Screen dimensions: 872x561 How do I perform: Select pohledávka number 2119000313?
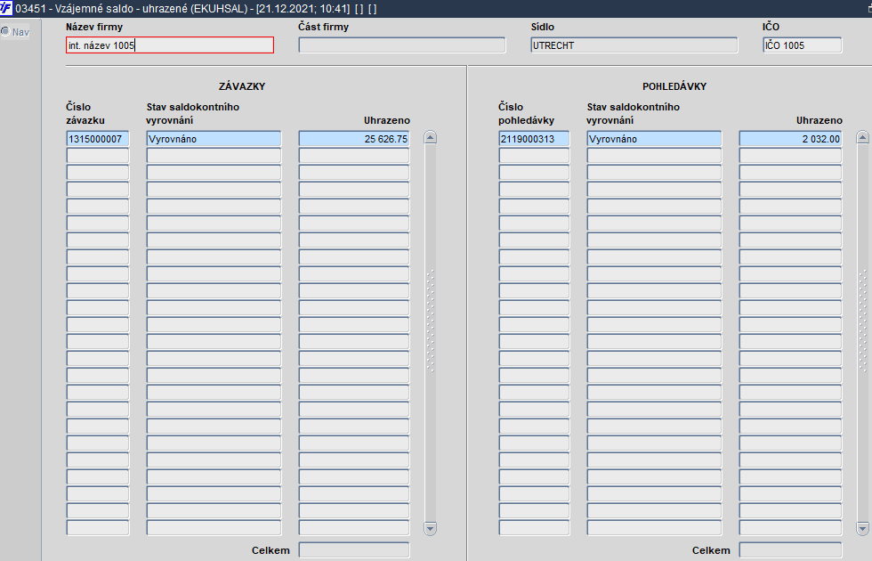[x=534, y=139]
